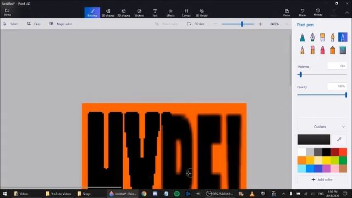This screenshot has width=352, height=198.
Task: Open the Menu button
Action: tap(7, 12)
